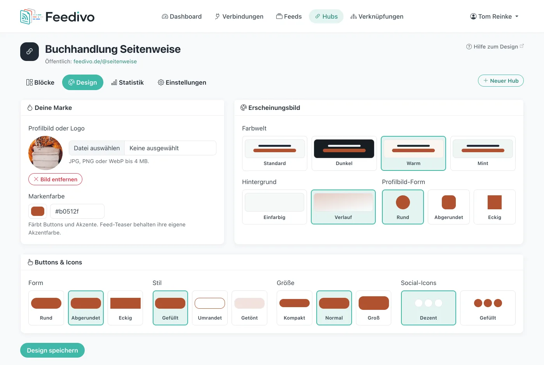The width and height of the screenshot is (544, 365).
Task: Choose the Warm Farbwelt option
Action: [x=413, y=153]
